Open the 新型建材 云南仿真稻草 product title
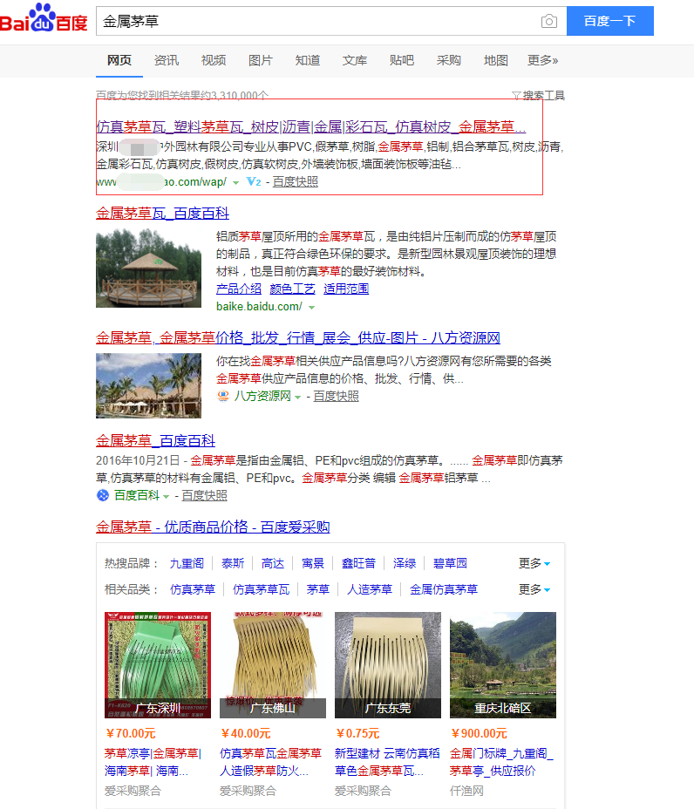This screenshot has height=809, width=694. click(x=387, y=762)
